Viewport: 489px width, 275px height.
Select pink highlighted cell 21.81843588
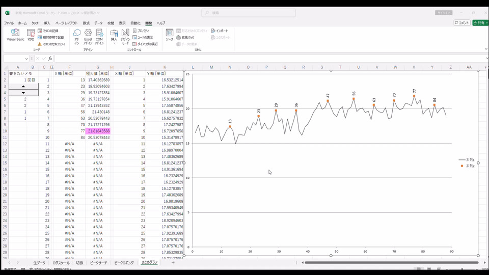98,131
